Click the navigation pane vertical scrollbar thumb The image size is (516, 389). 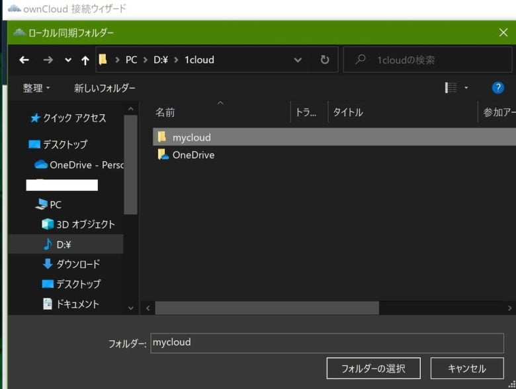[130, 164]
